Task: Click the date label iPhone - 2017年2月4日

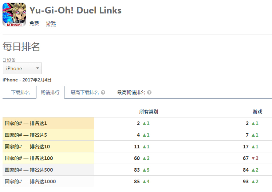Action: (x=27, y=80)
